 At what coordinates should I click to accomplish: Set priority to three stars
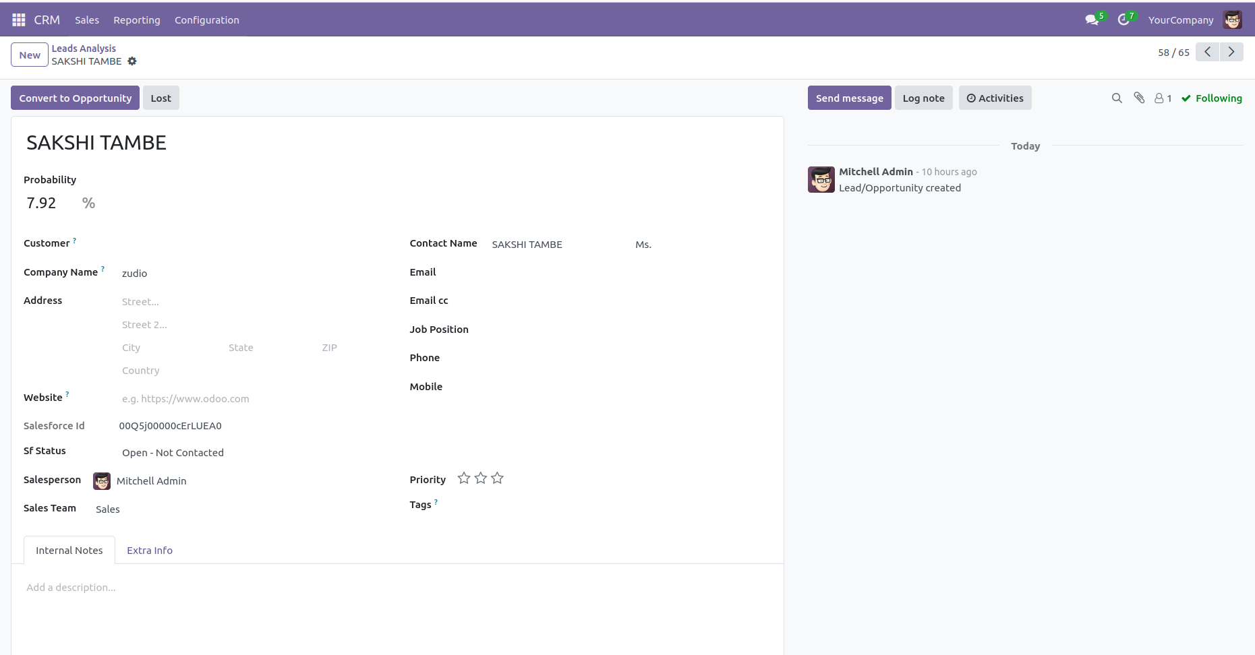point(498,478)
